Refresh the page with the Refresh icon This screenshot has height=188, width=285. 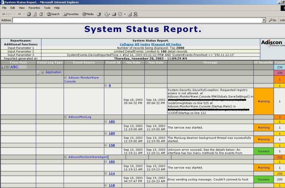point(35,14)
